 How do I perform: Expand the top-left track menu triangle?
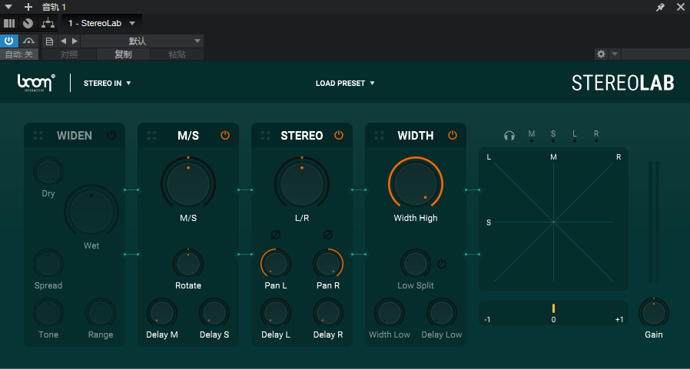click(8, 7)
